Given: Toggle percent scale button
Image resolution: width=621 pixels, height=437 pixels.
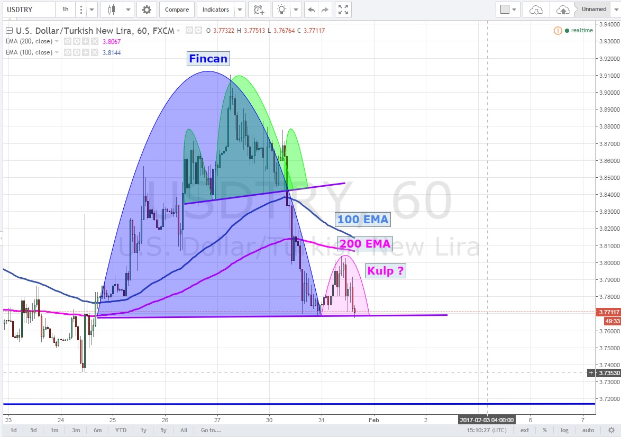Looking at the screenshot, I should [x=544, y=430].
